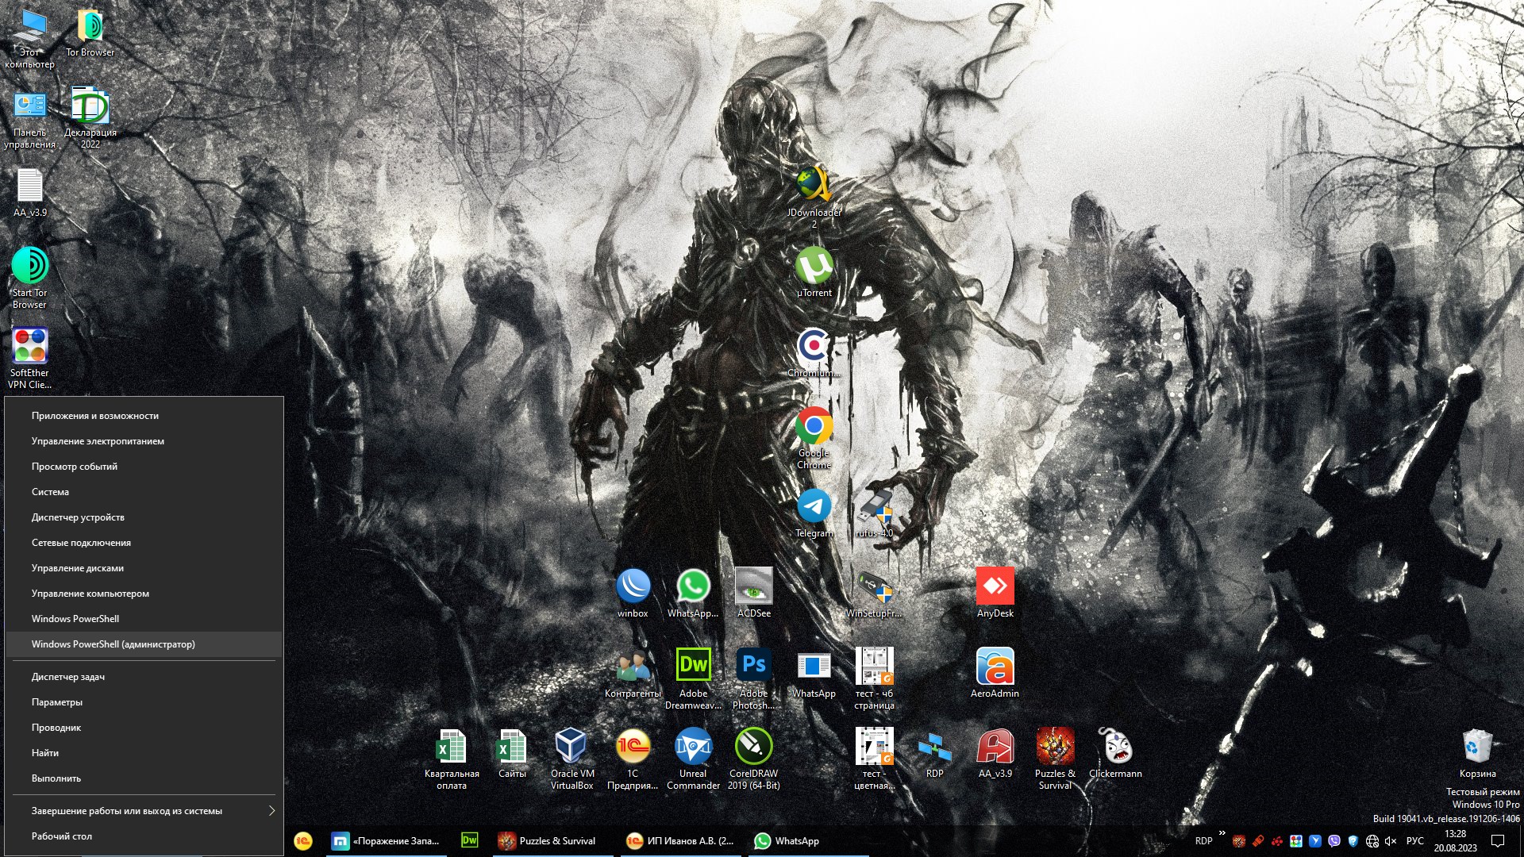Expand Завершение работы или выход из системы submenu

point(144,811)
